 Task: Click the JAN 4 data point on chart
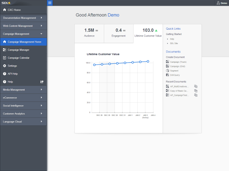[x=148, y=61]
